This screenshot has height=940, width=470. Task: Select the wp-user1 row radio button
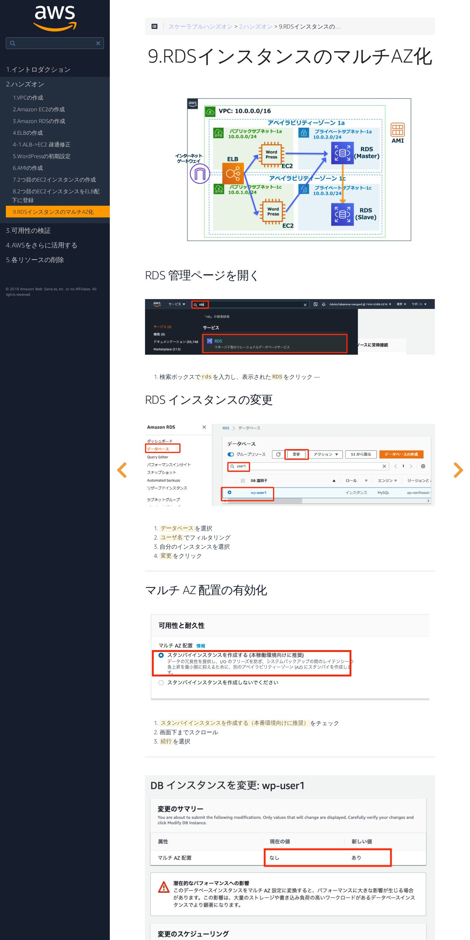[230, 493]
